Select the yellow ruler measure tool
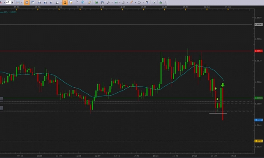 pyautogui.click(x=90, y=3)
